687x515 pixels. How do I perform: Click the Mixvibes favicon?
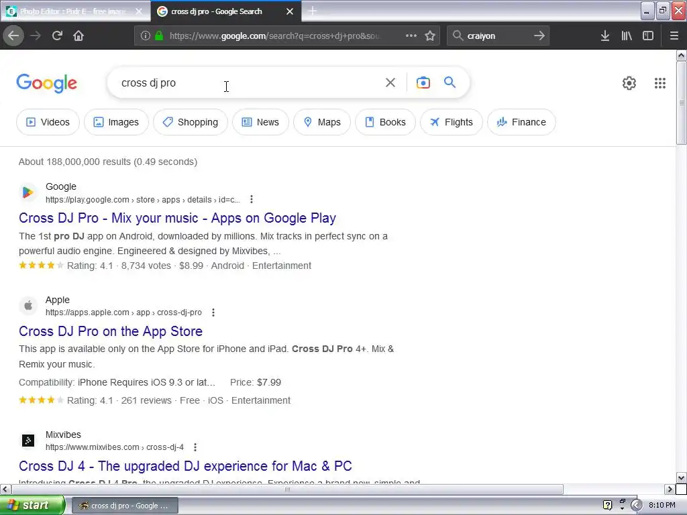(x=28, y=440)
